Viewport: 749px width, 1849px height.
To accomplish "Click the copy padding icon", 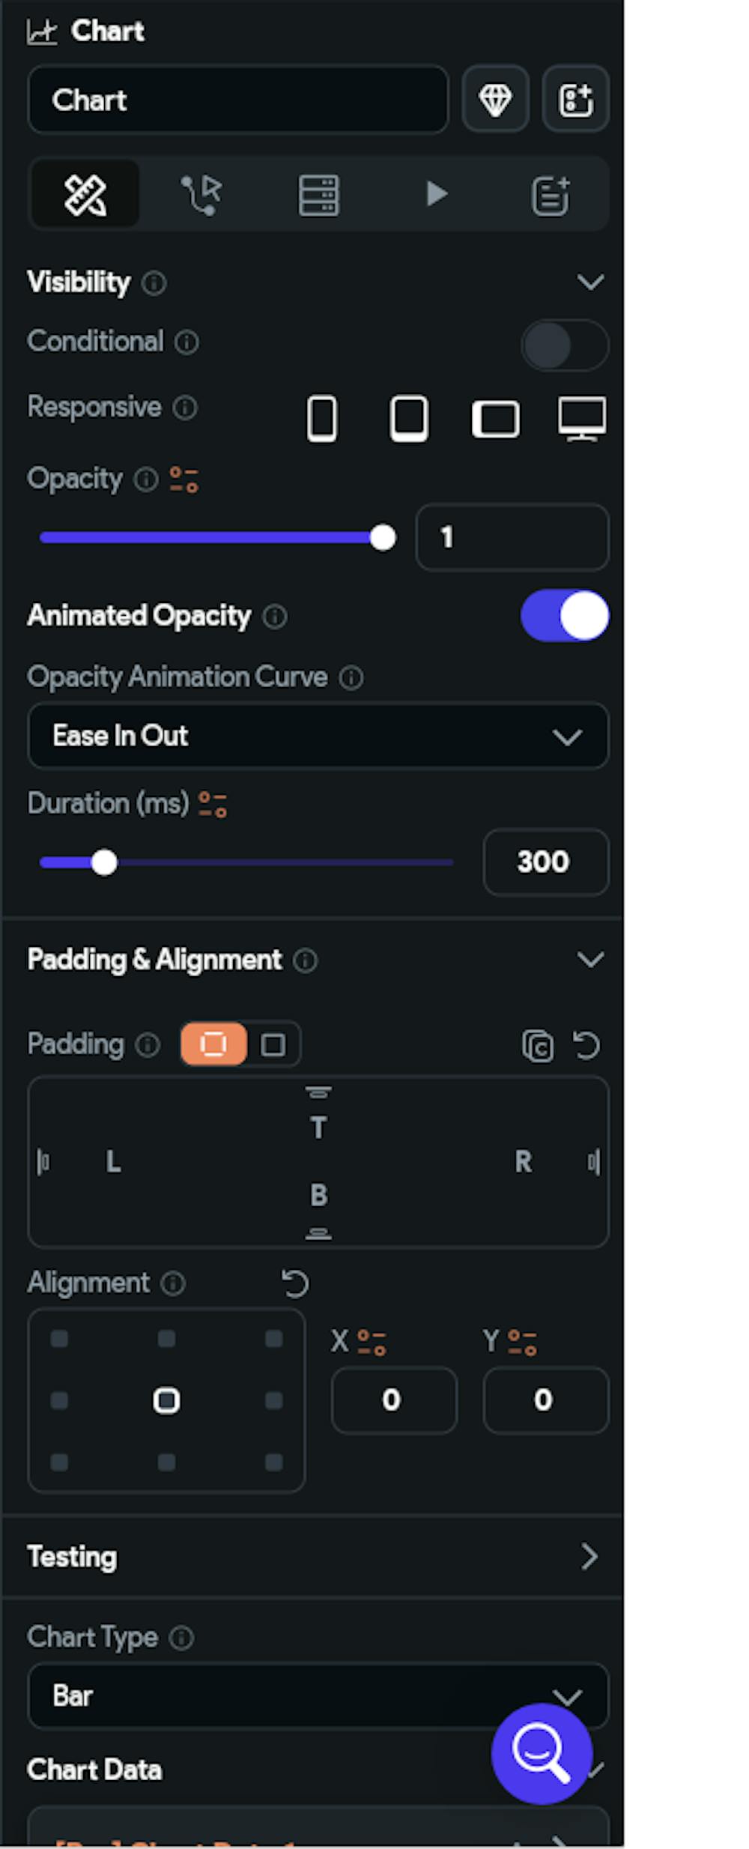I will point(538,1046).
